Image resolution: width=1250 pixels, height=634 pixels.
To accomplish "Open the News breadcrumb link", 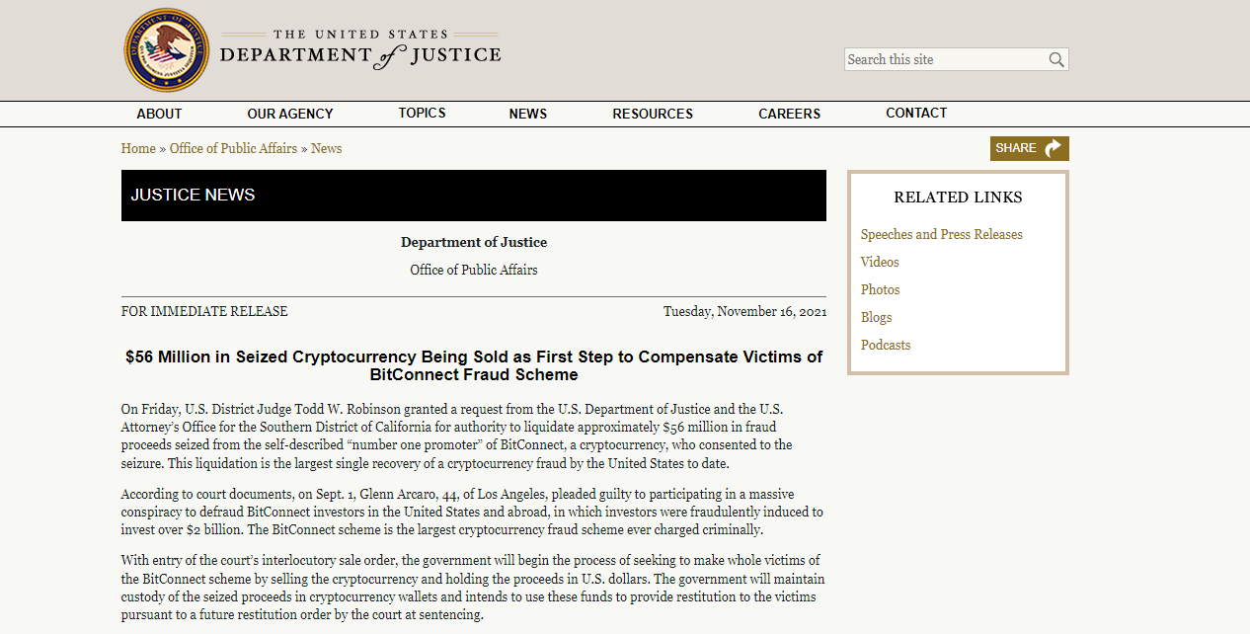I will click(327, 148).
